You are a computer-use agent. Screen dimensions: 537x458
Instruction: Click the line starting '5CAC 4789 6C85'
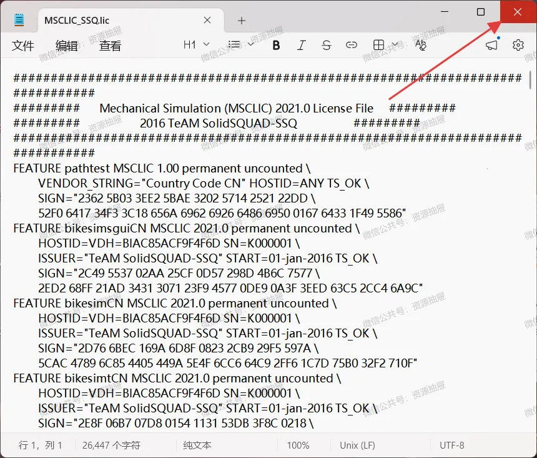(x=227, y=364)
